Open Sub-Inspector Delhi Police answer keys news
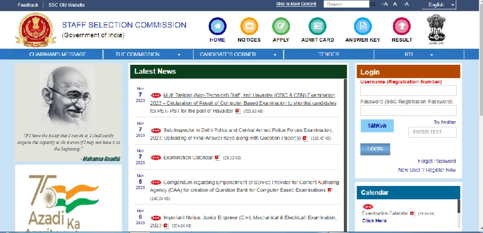Screen dimensions: 483x233 point(241,134)
